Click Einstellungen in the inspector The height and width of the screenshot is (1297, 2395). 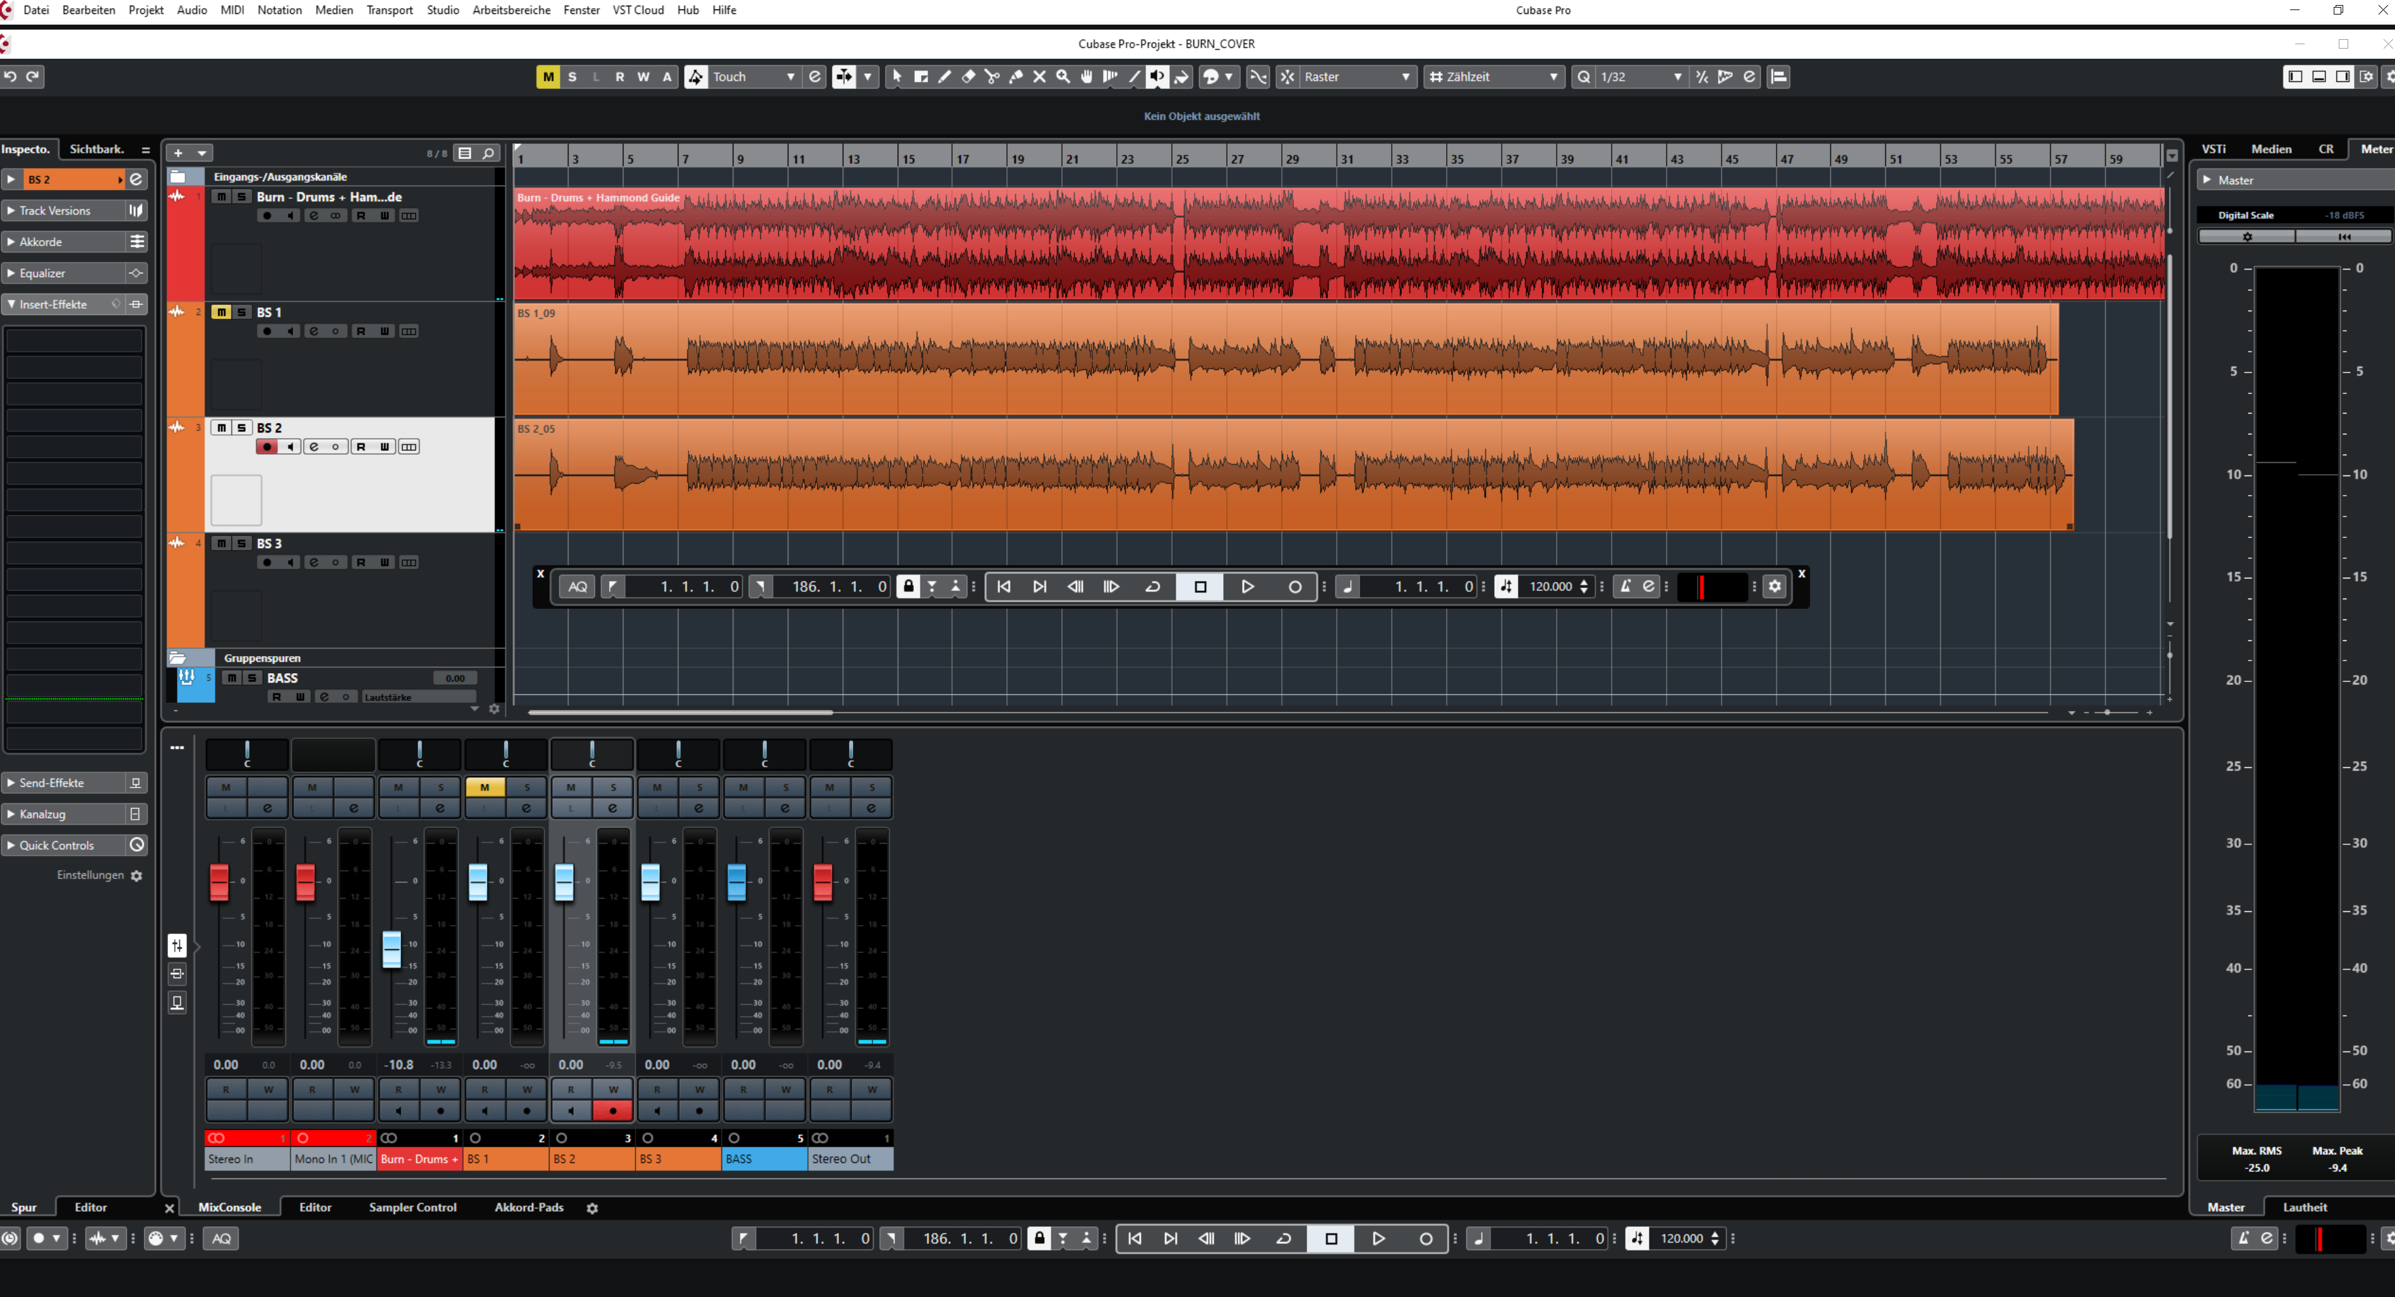pyautogui.click(x=90, y=875)
